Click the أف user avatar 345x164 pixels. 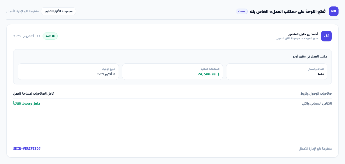[326, 36]
